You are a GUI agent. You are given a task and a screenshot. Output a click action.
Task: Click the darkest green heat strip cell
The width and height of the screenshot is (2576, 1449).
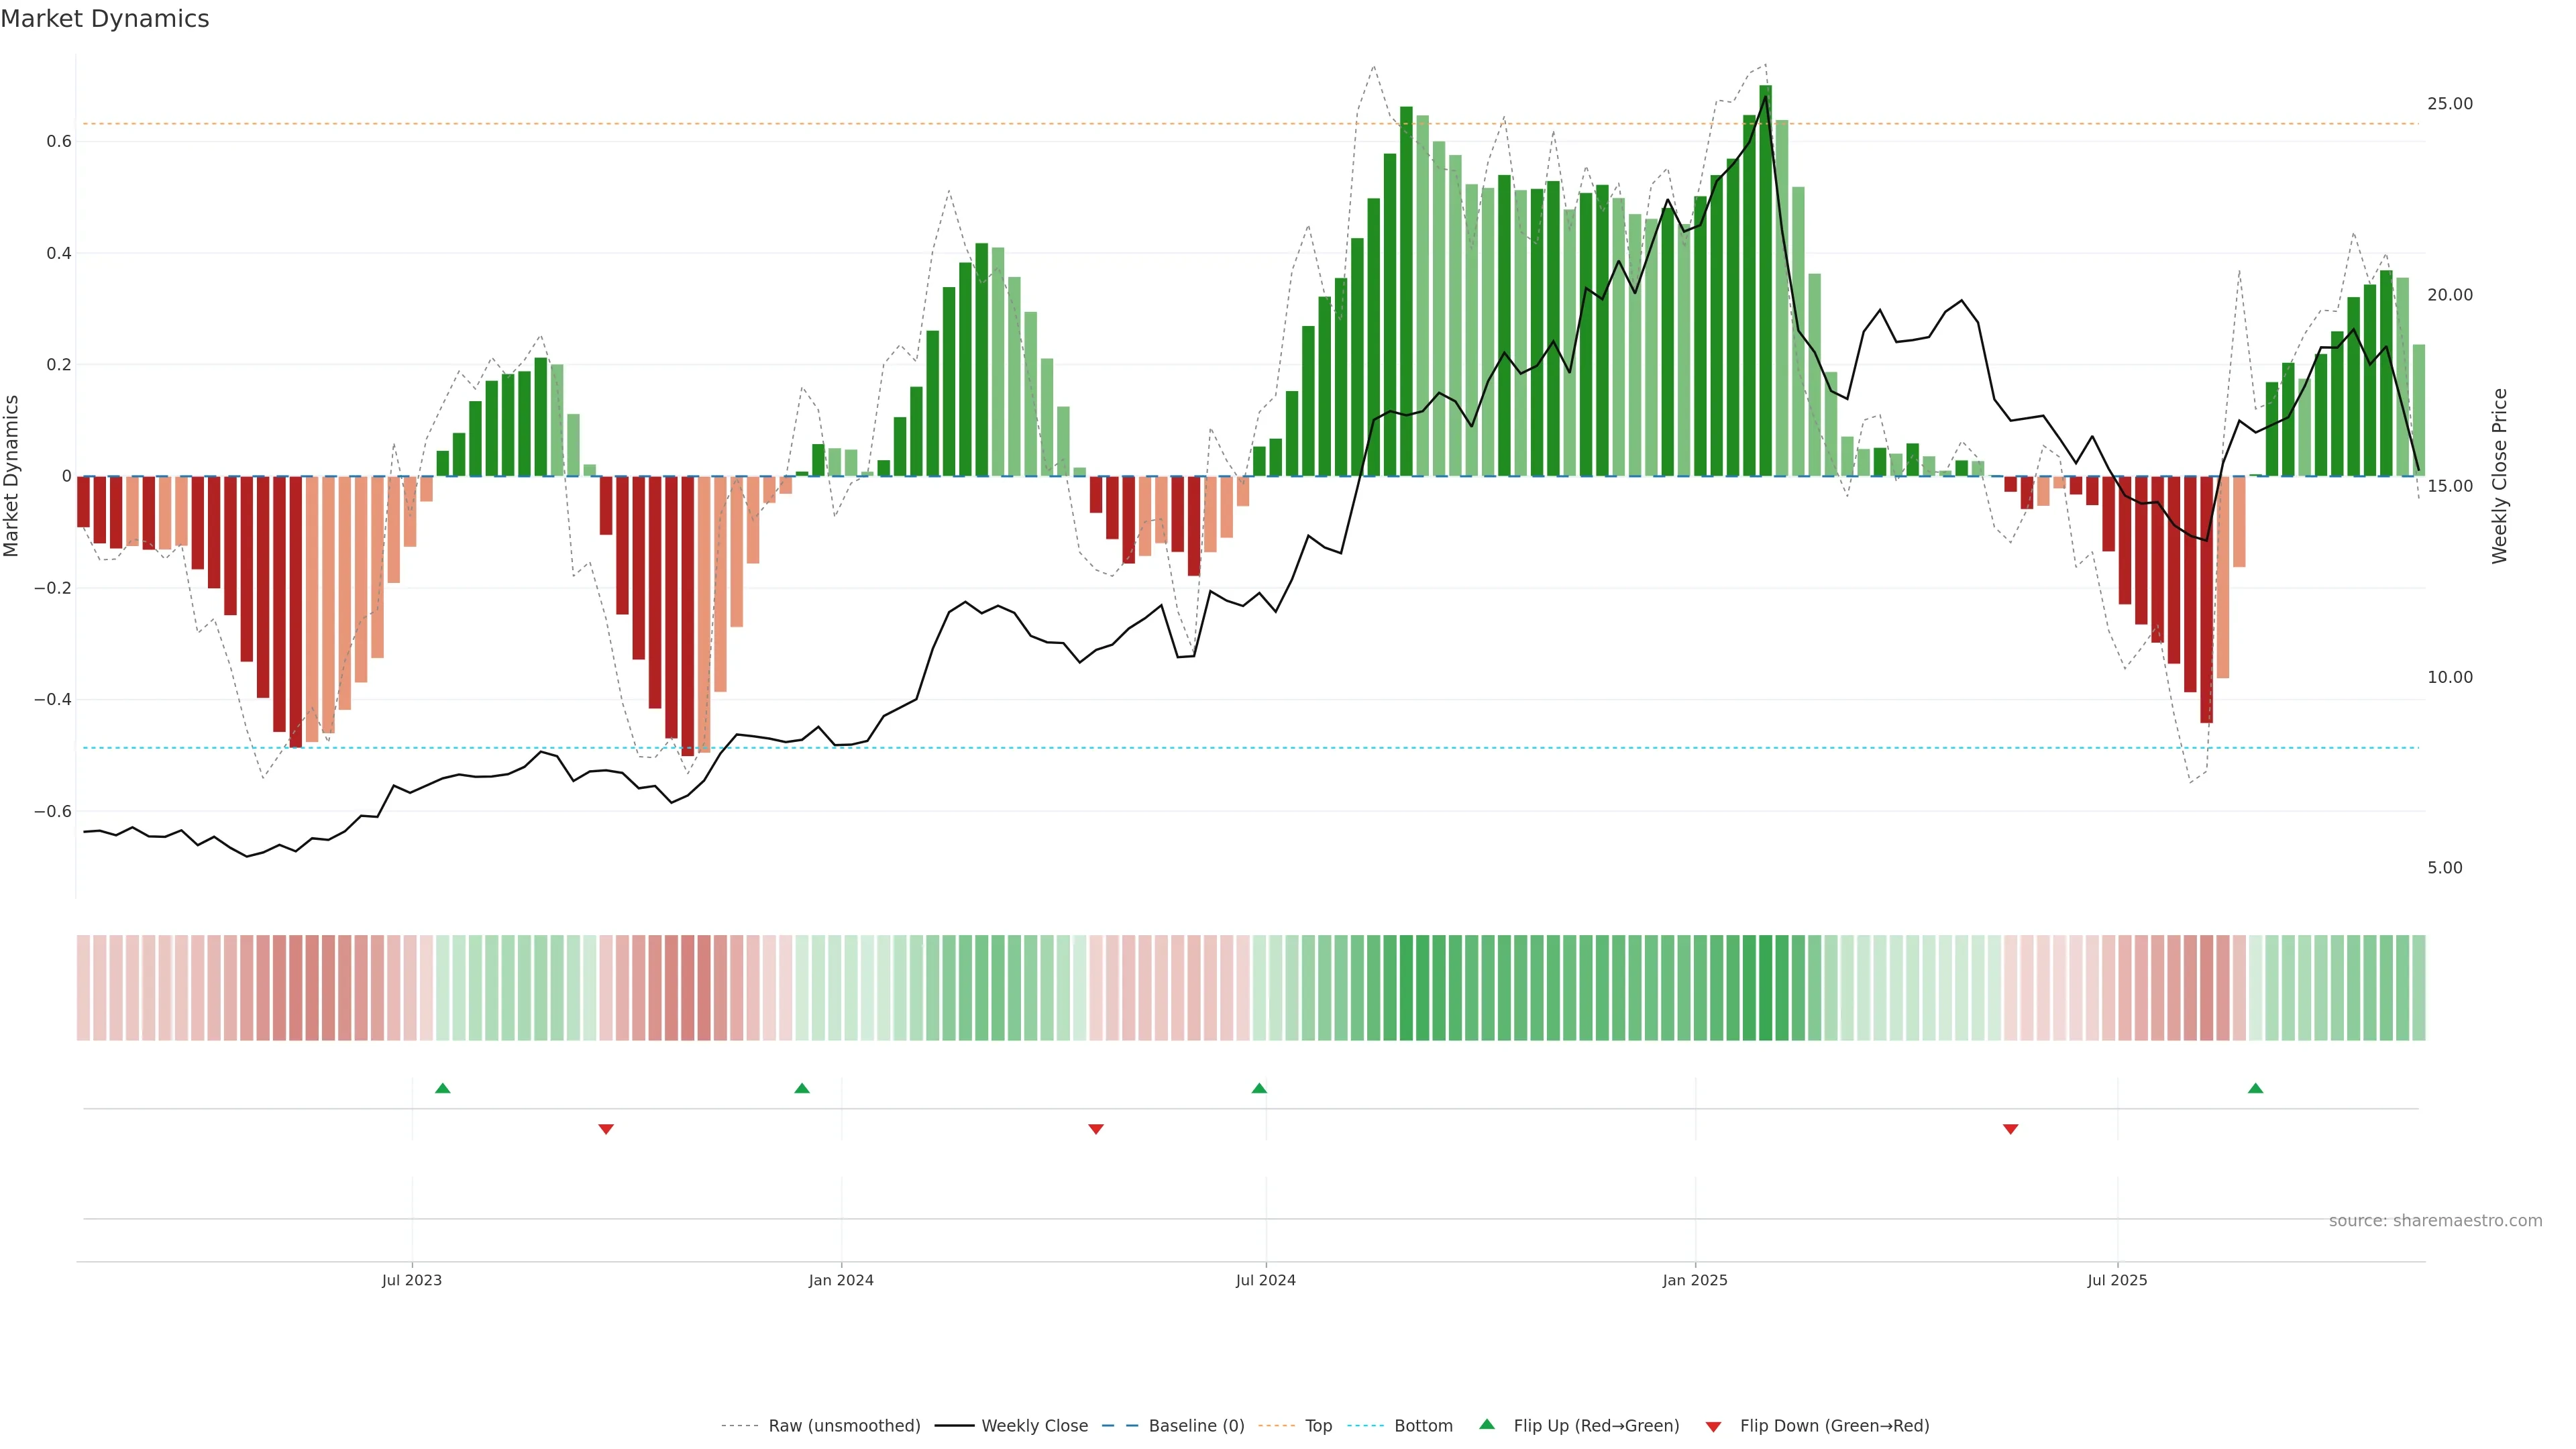pos(1765,987)
